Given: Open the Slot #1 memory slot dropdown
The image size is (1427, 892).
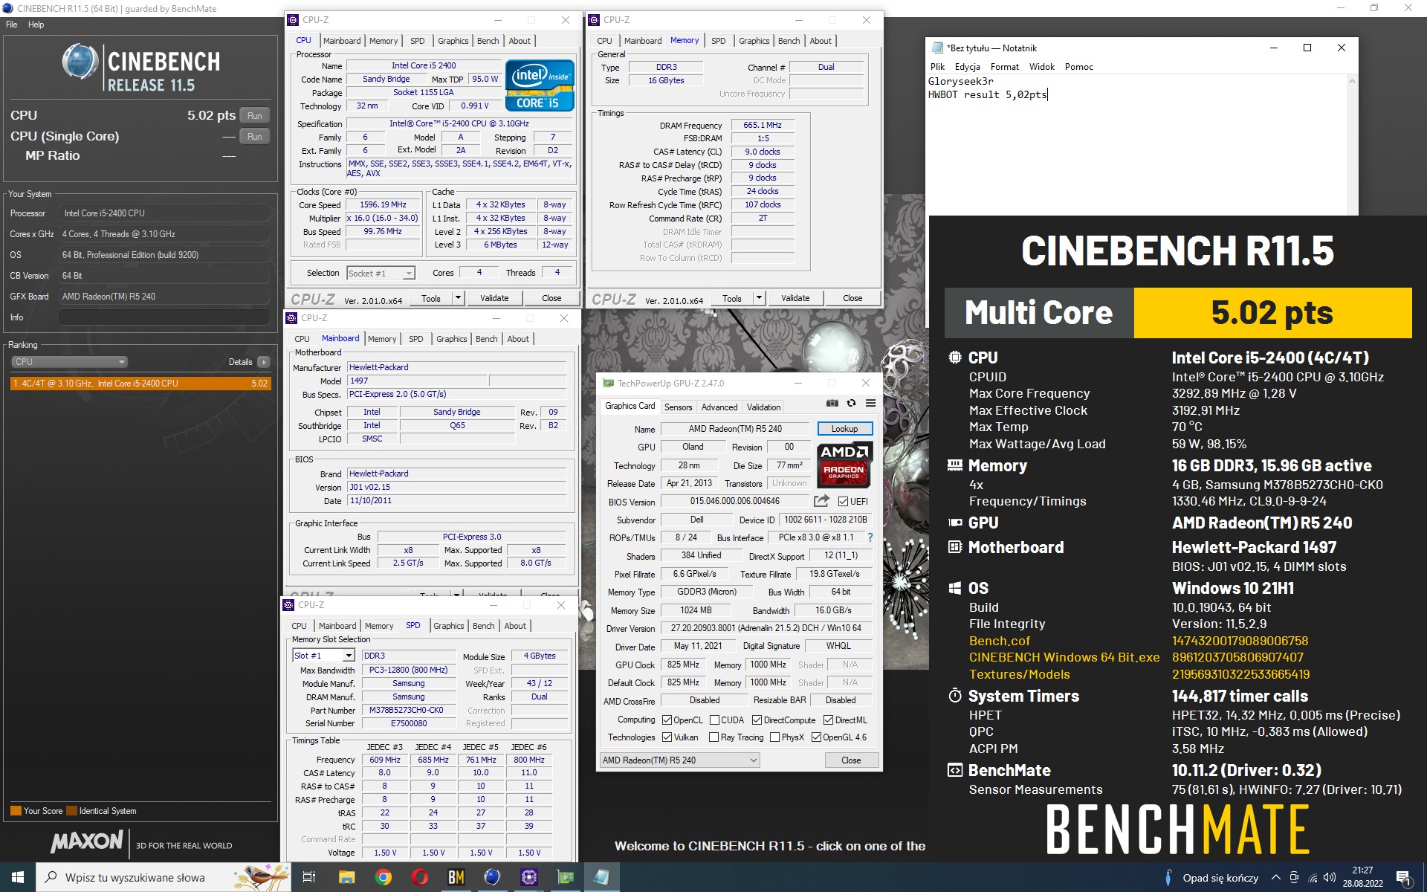Looking at the screenshot, I should (x=323, y=656).
